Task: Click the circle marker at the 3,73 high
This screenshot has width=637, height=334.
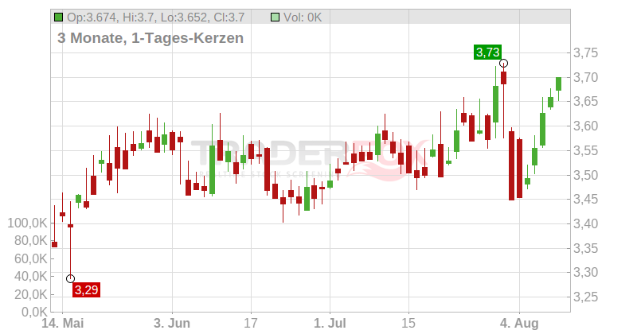Action: coord(504,64)
